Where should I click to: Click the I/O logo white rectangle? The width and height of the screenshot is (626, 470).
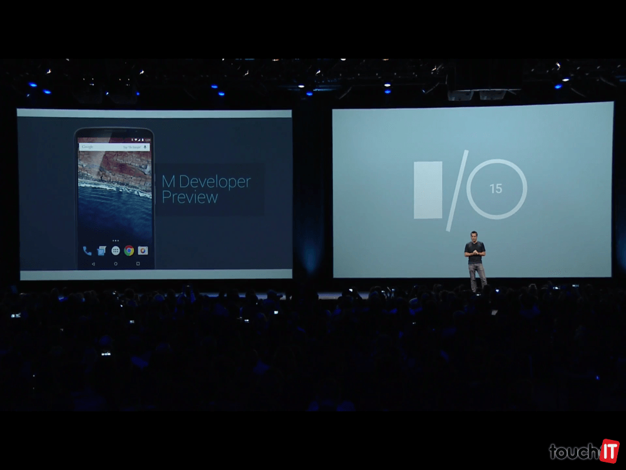pyautogui.click(x=428, y=190)
